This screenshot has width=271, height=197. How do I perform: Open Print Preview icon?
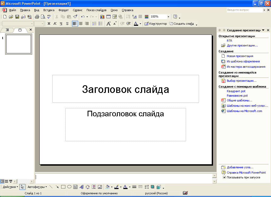43,17
